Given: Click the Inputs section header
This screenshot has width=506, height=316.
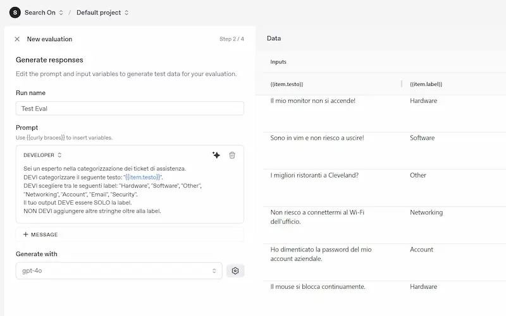Looking at the screenshot, I should (278, 62).
